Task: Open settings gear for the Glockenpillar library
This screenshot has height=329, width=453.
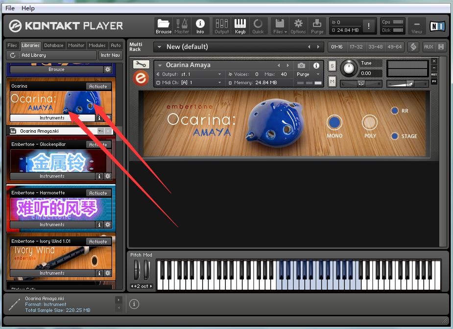Action: tap(107, 176)
